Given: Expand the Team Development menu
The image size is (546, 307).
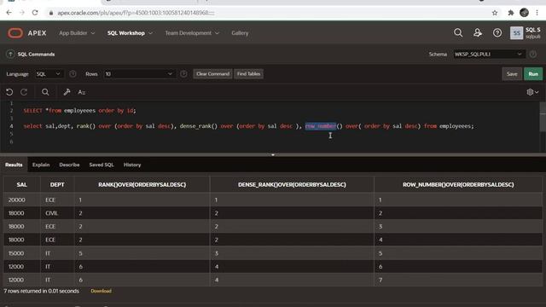Looking at the screenshot, I should [192, 33].
